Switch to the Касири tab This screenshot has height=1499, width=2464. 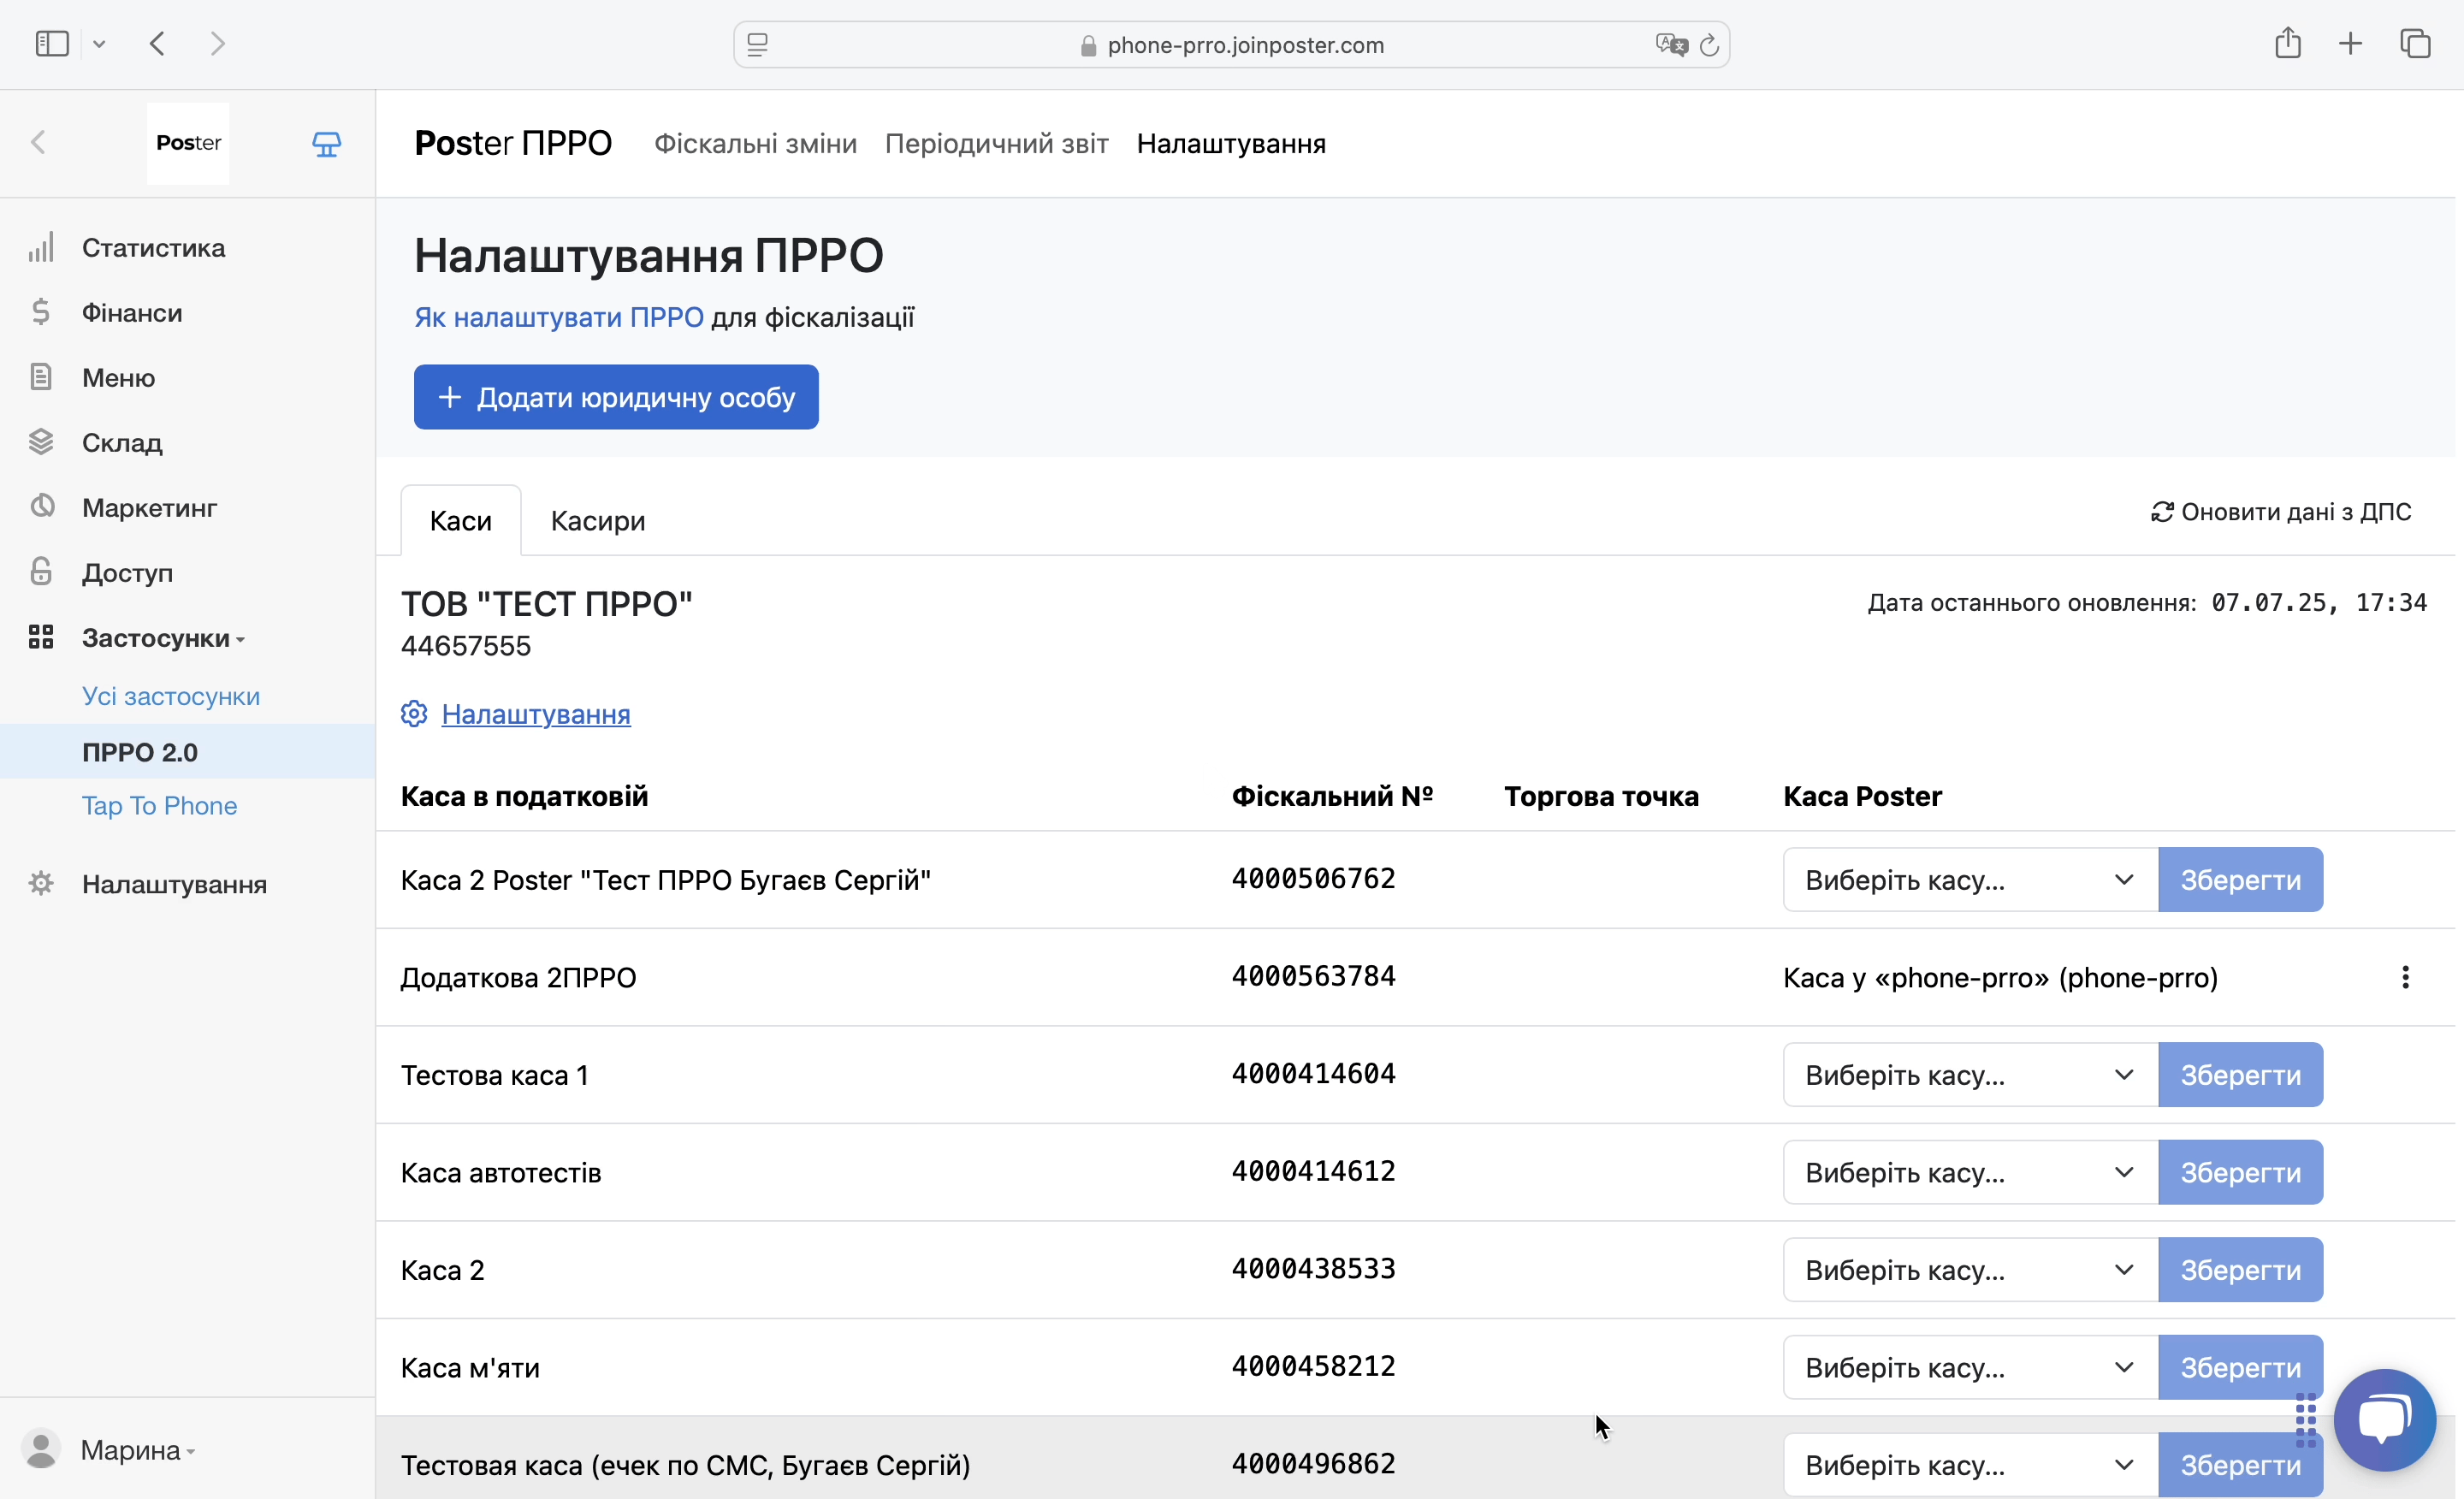(x=598, y=521)
